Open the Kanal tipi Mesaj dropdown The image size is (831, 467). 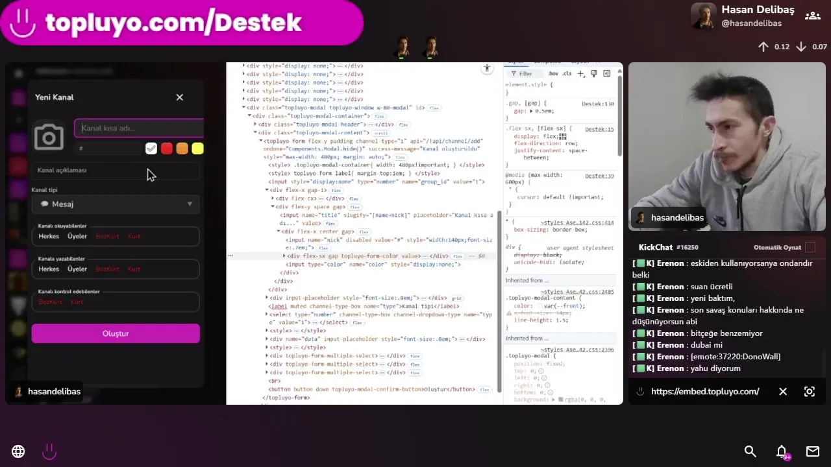point(116,204)
